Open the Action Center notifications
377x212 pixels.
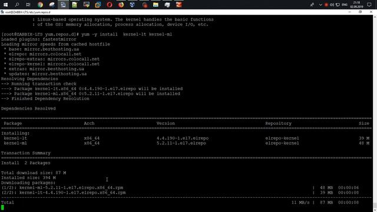(x=369, y=5)
